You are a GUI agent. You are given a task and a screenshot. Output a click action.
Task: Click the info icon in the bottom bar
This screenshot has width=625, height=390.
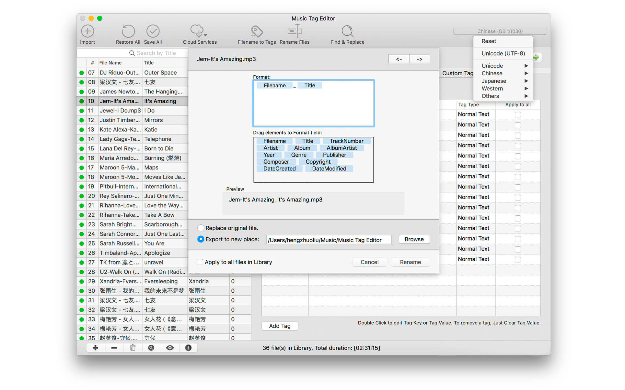click(188, 348)
